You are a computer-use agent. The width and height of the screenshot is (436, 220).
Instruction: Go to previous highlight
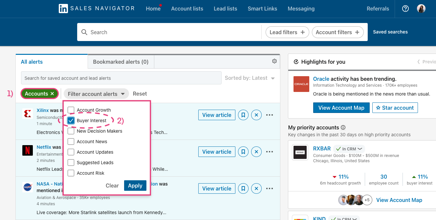[426, 62]
